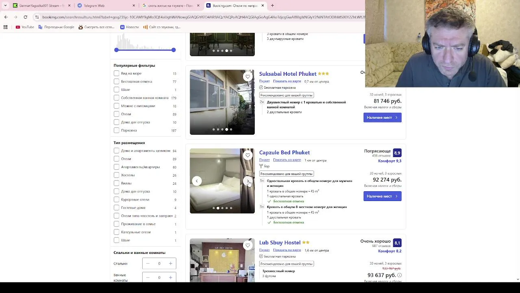Check the Парковка filter
This screenshot has width=520, height=293.
click(117, 130)
